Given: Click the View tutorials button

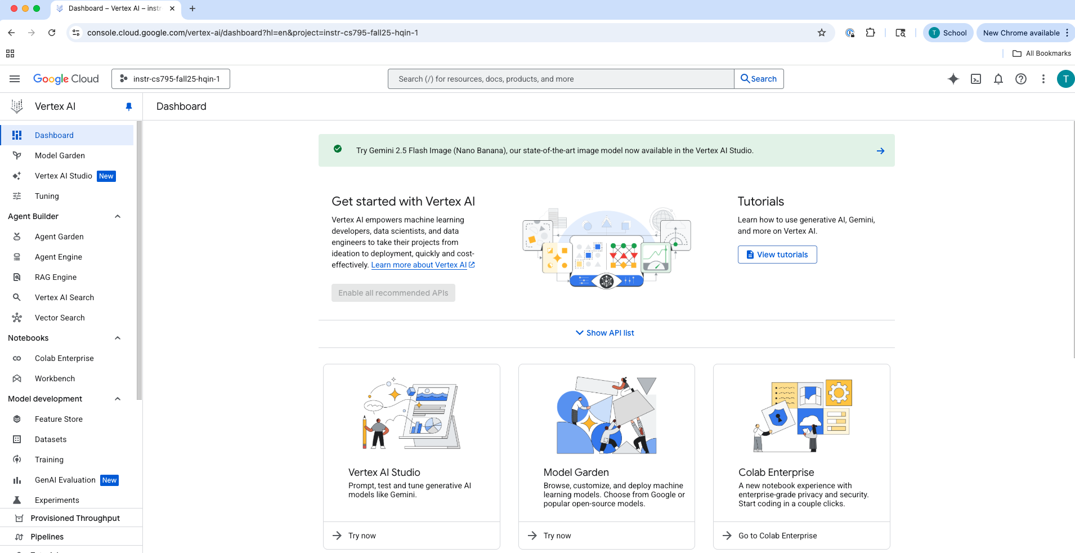Looking at the screenshot, I should (777, 255).
